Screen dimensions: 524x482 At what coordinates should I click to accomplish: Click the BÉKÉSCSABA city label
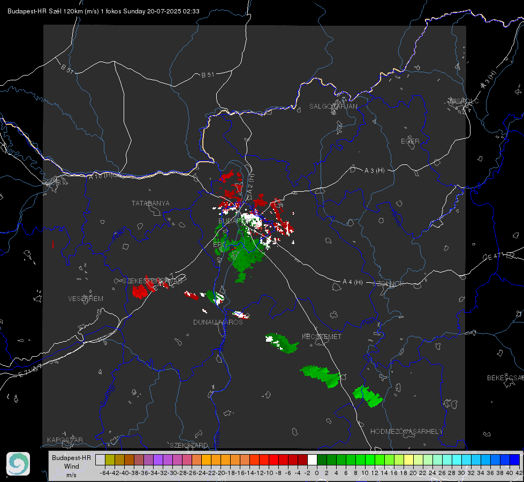(x=505, y=378)
